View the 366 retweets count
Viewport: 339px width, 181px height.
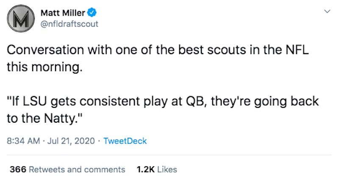[18, 169]
